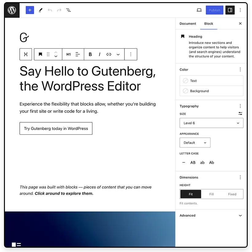This screenshot has width=252, height=252.
Task: Select the Fit height option
Action: coord(191,194)
